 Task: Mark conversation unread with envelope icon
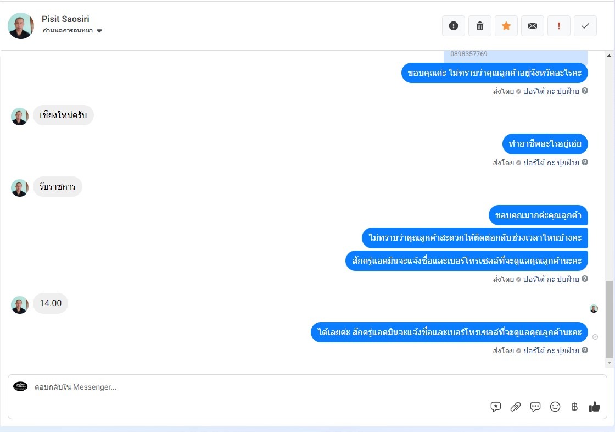532,26
